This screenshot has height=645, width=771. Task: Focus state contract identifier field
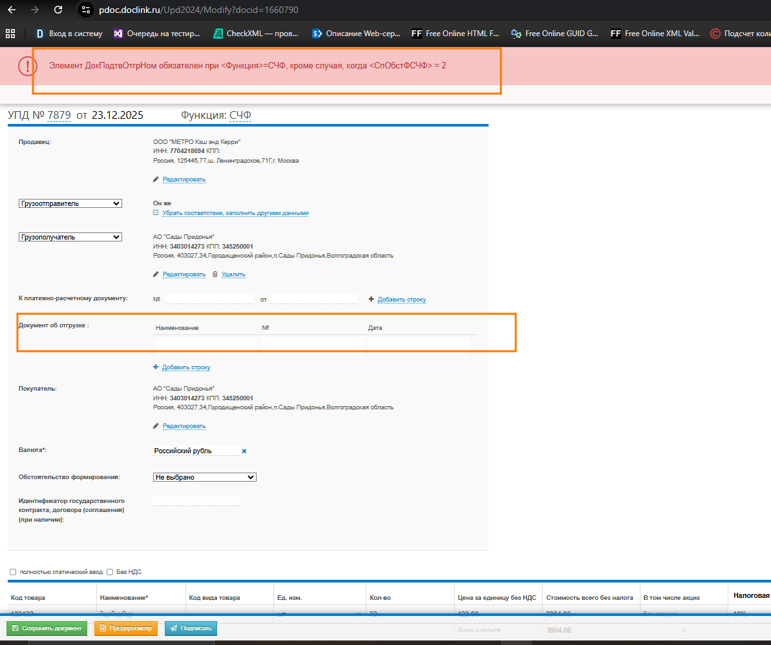click(x=196, y=501)
